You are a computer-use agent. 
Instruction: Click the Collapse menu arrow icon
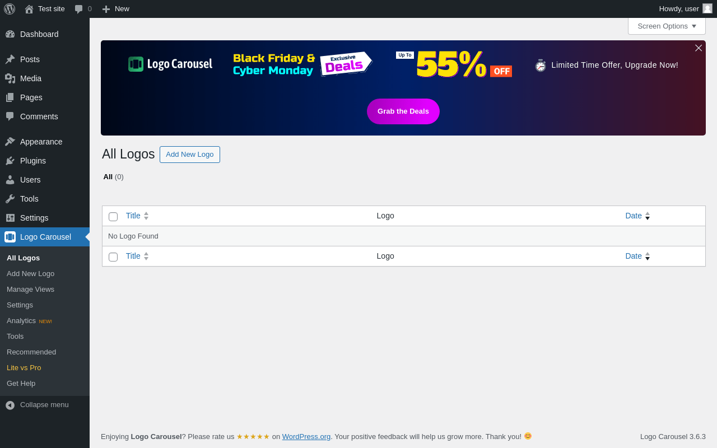[10, 405]
